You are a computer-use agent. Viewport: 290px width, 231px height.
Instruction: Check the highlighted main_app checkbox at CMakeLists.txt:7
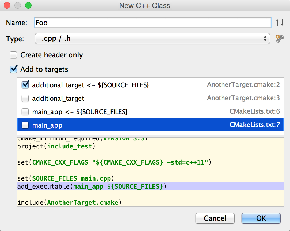click(x=25, y=125)
